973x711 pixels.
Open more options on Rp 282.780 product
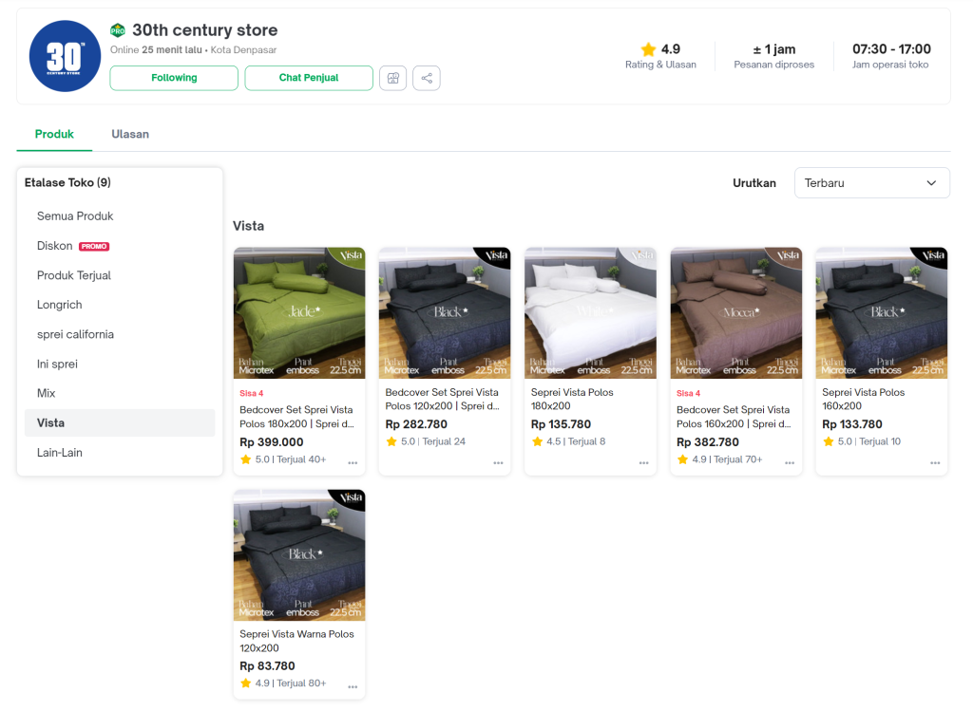[498, 463]
